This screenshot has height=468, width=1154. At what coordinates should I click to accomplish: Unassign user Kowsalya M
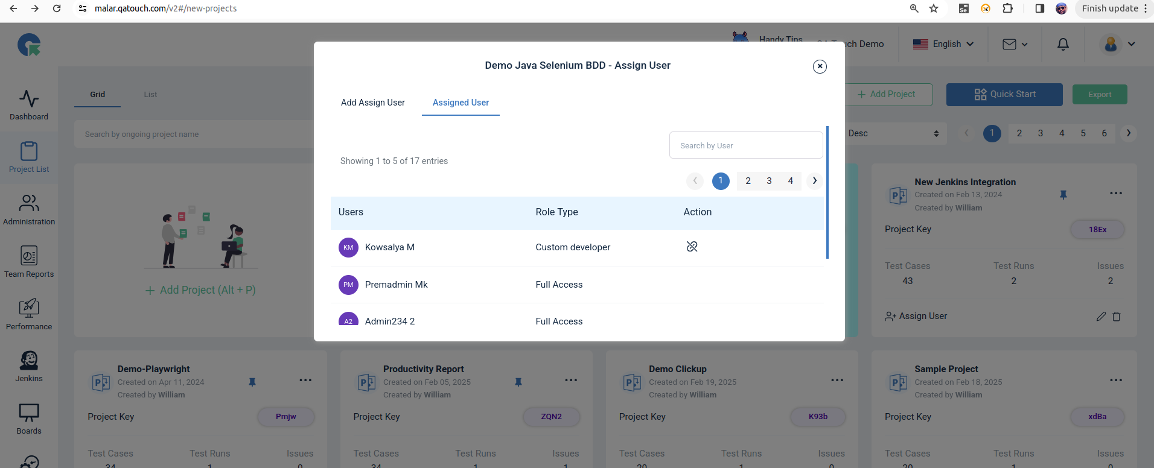click(x=692, y=247)
